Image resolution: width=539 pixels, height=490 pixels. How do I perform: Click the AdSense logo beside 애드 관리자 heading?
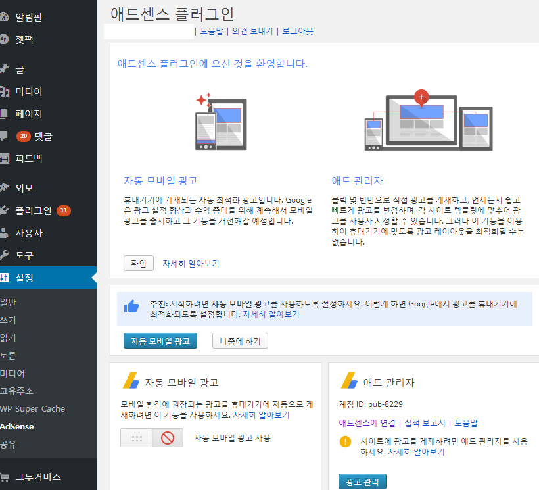(x=349, y=380)
